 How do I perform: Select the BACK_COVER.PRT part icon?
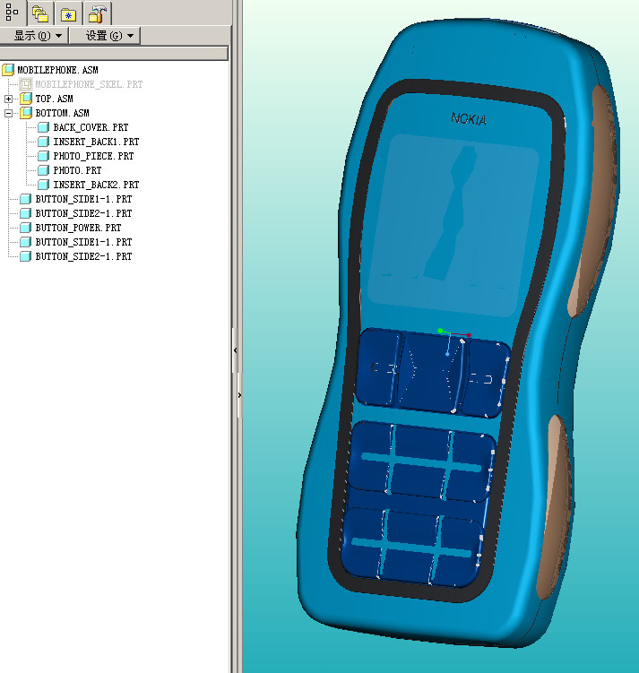(x=43, y=127)
